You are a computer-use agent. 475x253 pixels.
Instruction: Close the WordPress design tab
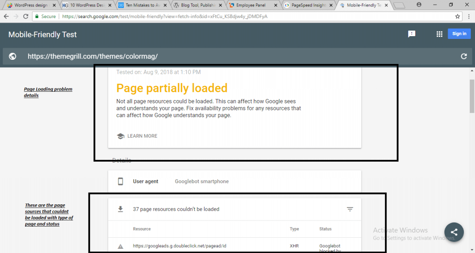(54, 5)
